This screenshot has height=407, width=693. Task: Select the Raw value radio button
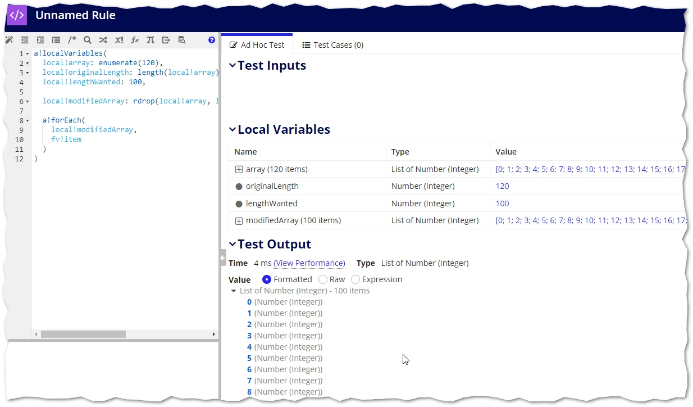(323, 279)
